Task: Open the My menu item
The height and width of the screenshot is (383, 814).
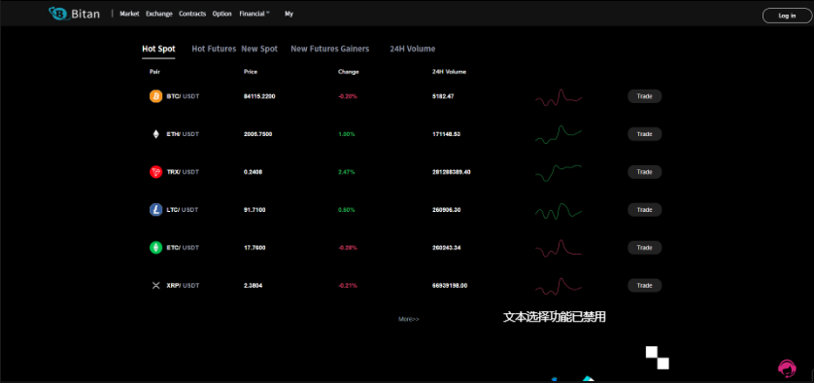Action: [288, 14]
